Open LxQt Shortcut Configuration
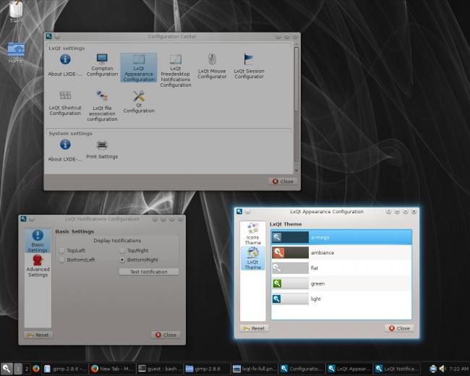 pos(65,103)
